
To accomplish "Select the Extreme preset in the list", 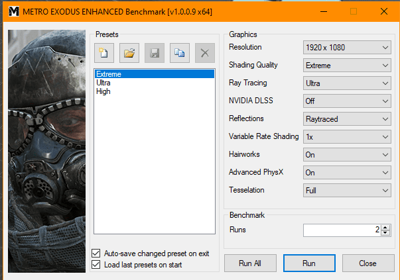I will (155, 74).
